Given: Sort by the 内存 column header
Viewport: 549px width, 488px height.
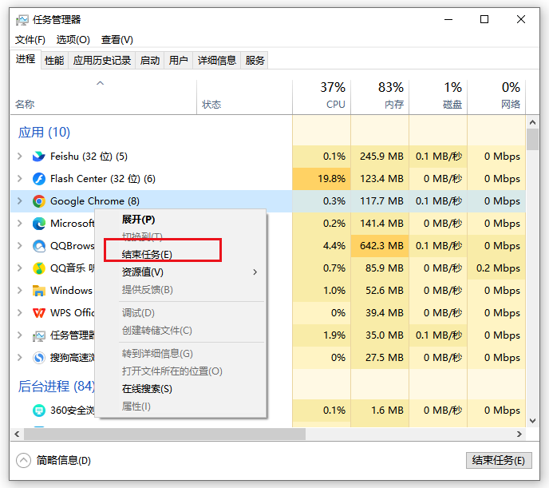Looking at the screenshot, I should pyautogui.click(x=380, y=97).
